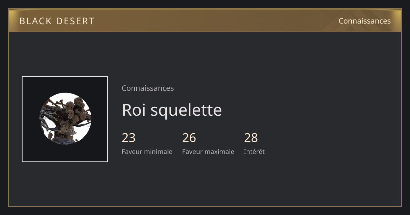Click the word squelette in the title
This screenshot has height=215, width=410.
[x=186, y=110]
